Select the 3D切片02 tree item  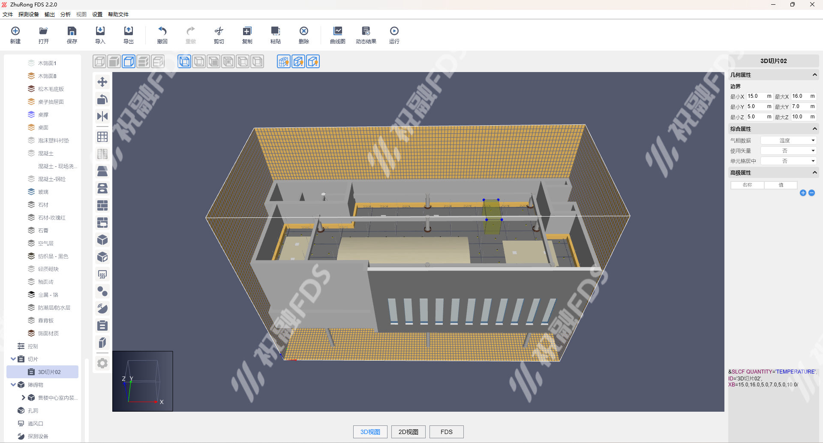pos(42,372)
